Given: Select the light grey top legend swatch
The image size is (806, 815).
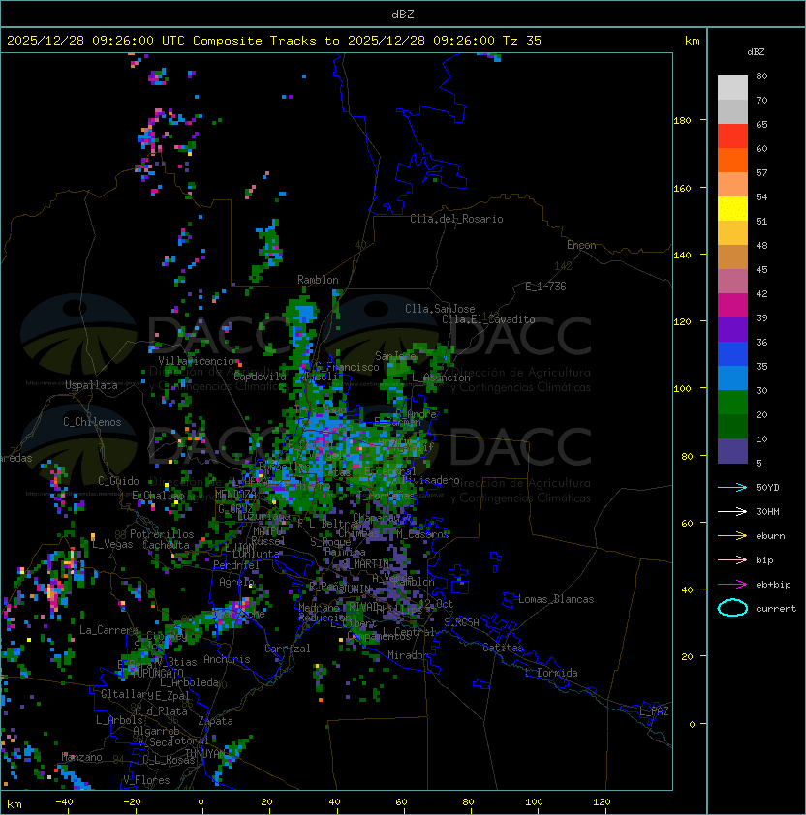Looking at the screenshot, I should (x=732, y=88).
